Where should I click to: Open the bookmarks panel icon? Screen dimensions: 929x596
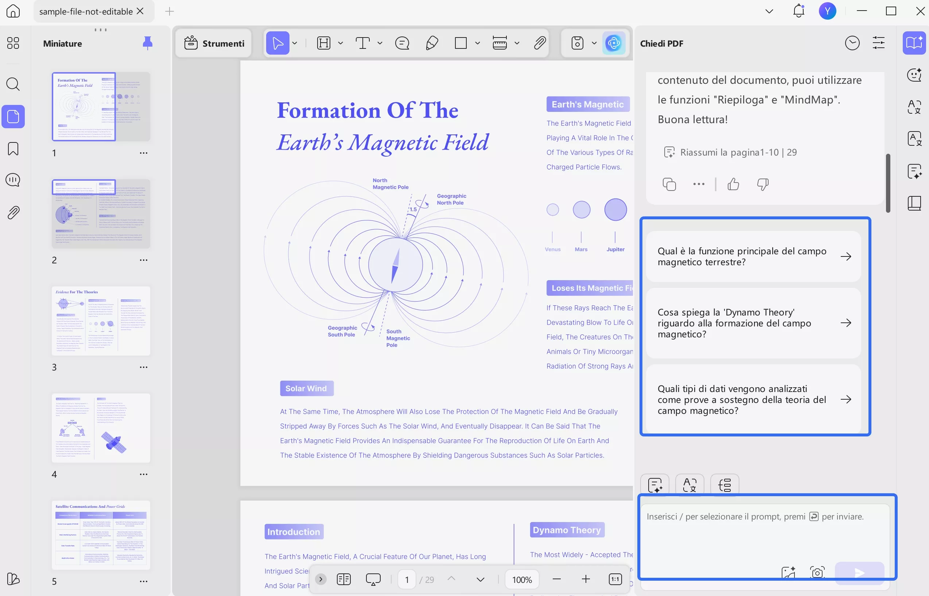13,149
